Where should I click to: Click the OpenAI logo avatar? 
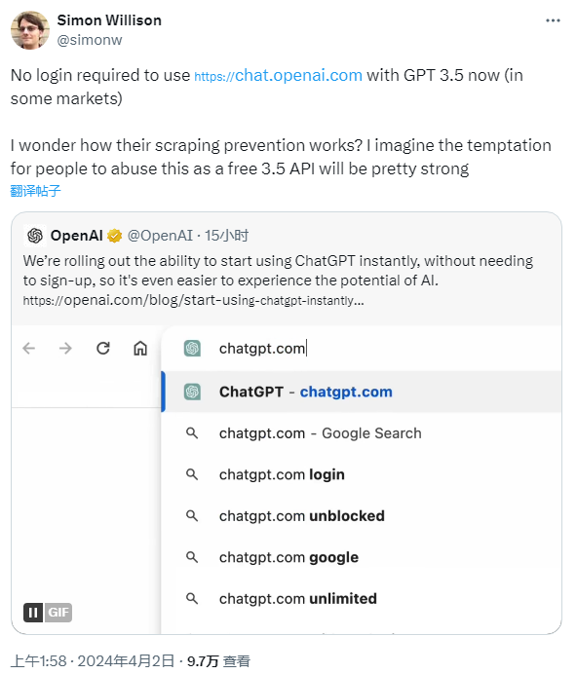click(35, 236)
